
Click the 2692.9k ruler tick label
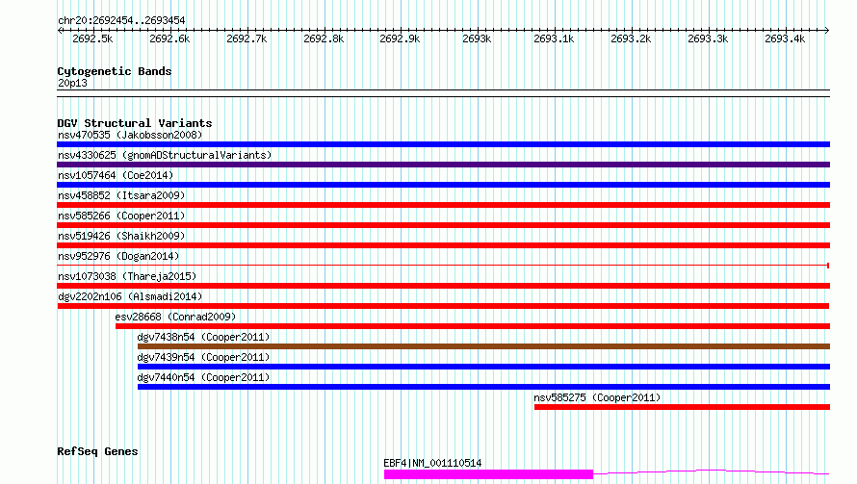(400, 38)
